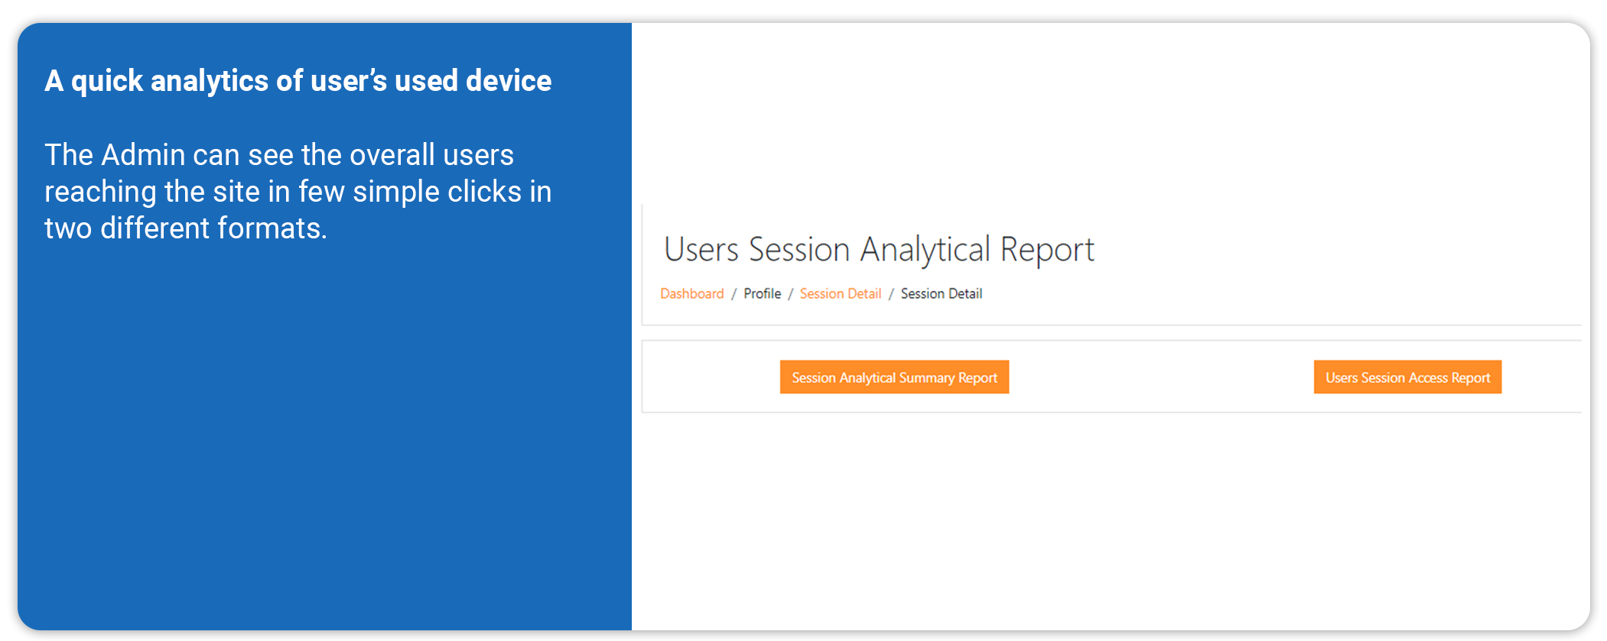Click the slash separator after Profile
This screenshot has width=1607, height=641.
coord(790,294)
